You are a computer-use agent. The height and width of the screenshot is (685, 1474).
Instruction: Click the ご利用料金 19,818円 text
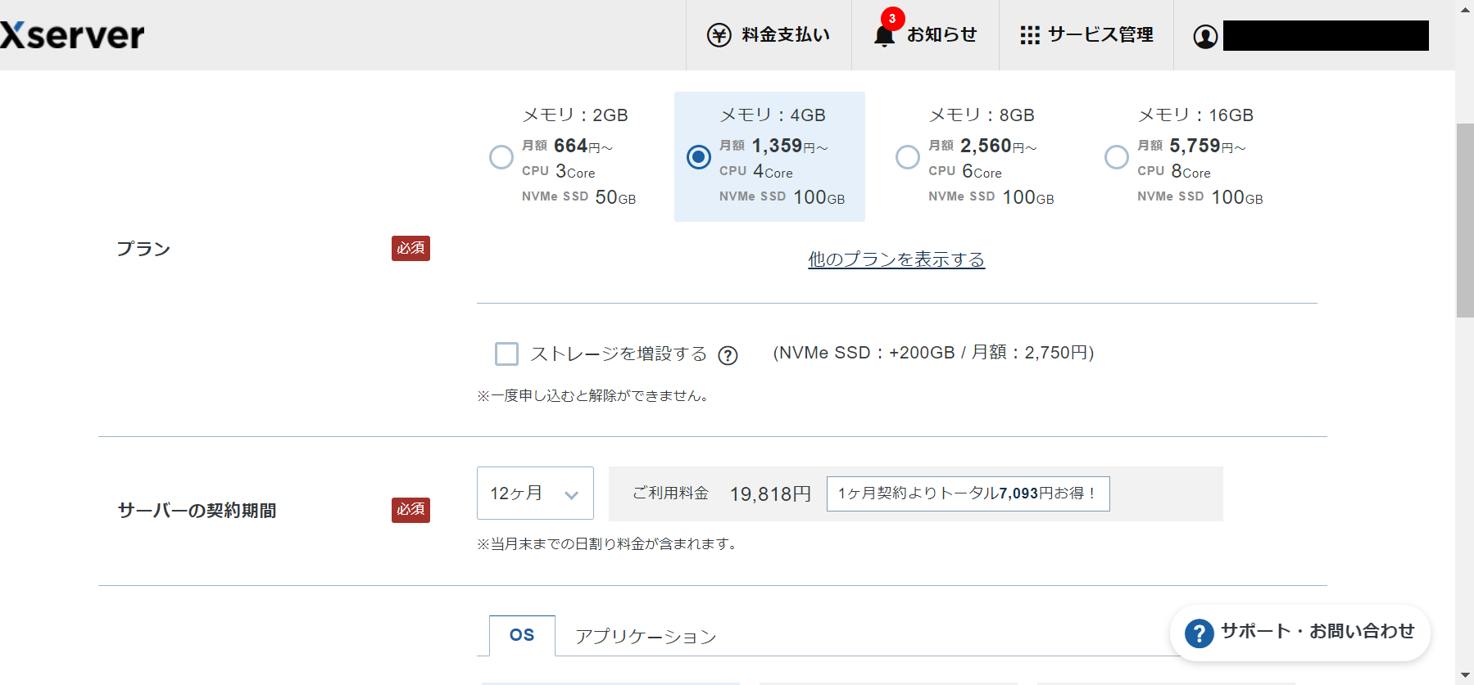(x=722, y=493)
